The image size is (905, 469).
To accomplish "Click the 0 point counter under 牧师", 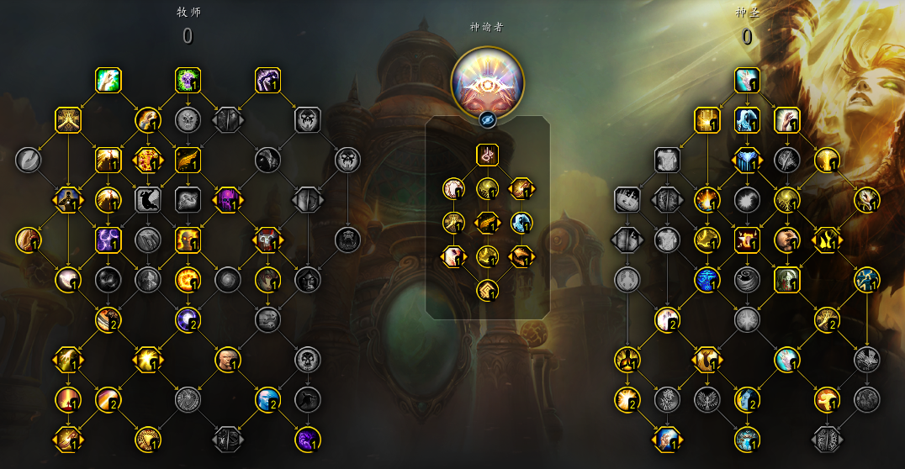I will [x=188, y=36].
